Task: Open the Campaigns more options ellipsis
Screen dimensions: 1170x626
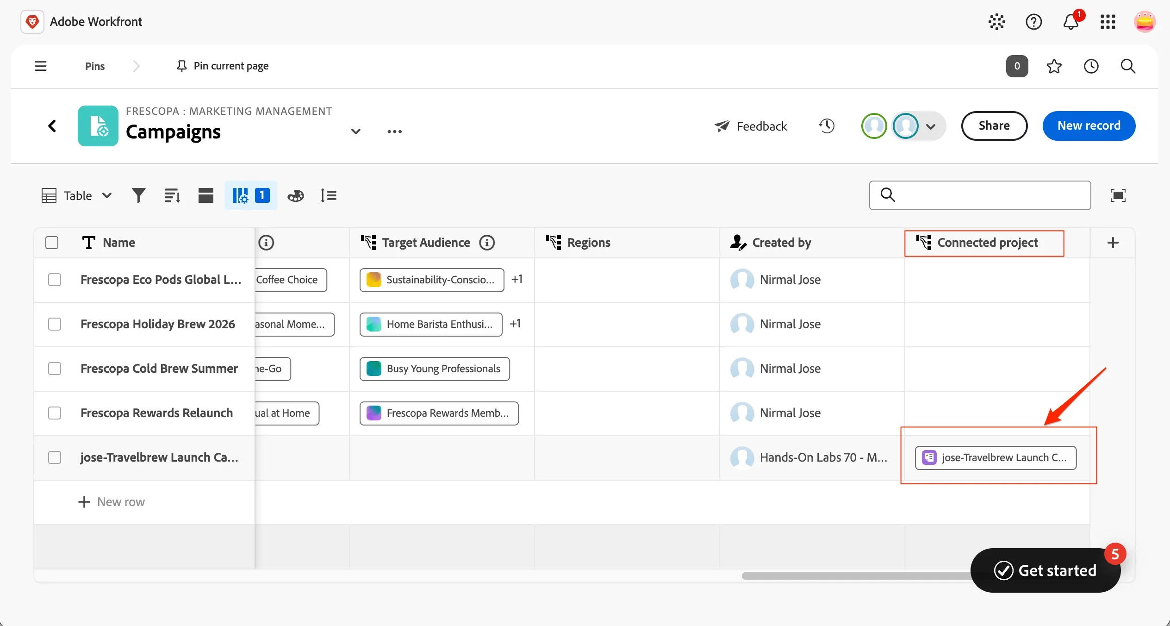Action: [394, 131]
